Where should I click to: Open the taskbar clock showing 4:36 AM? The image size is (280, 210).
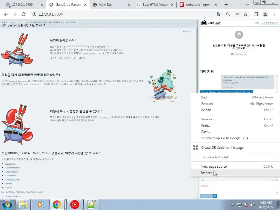pyautogui.click(x=266, y=205)
